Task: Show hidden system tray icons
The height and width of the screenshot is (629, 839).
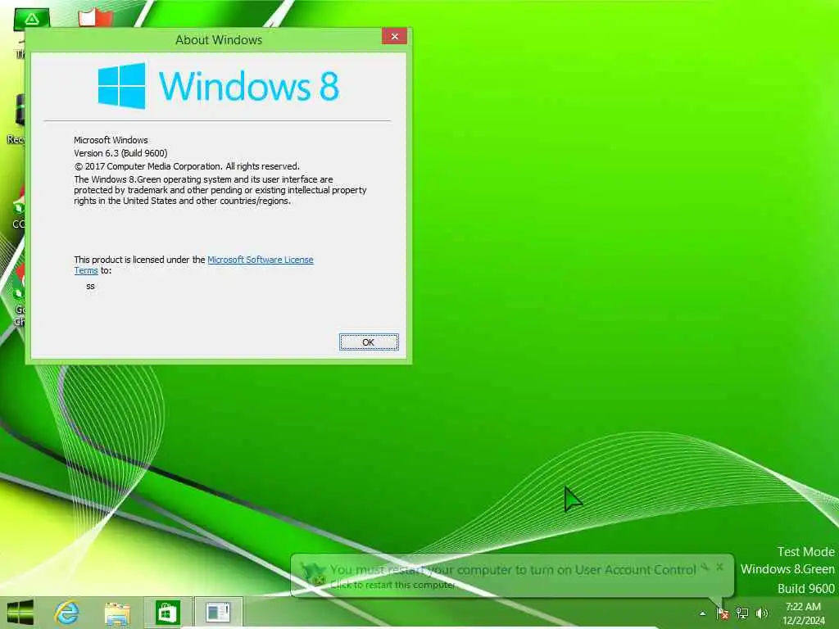Action: (x=702, y=613)
